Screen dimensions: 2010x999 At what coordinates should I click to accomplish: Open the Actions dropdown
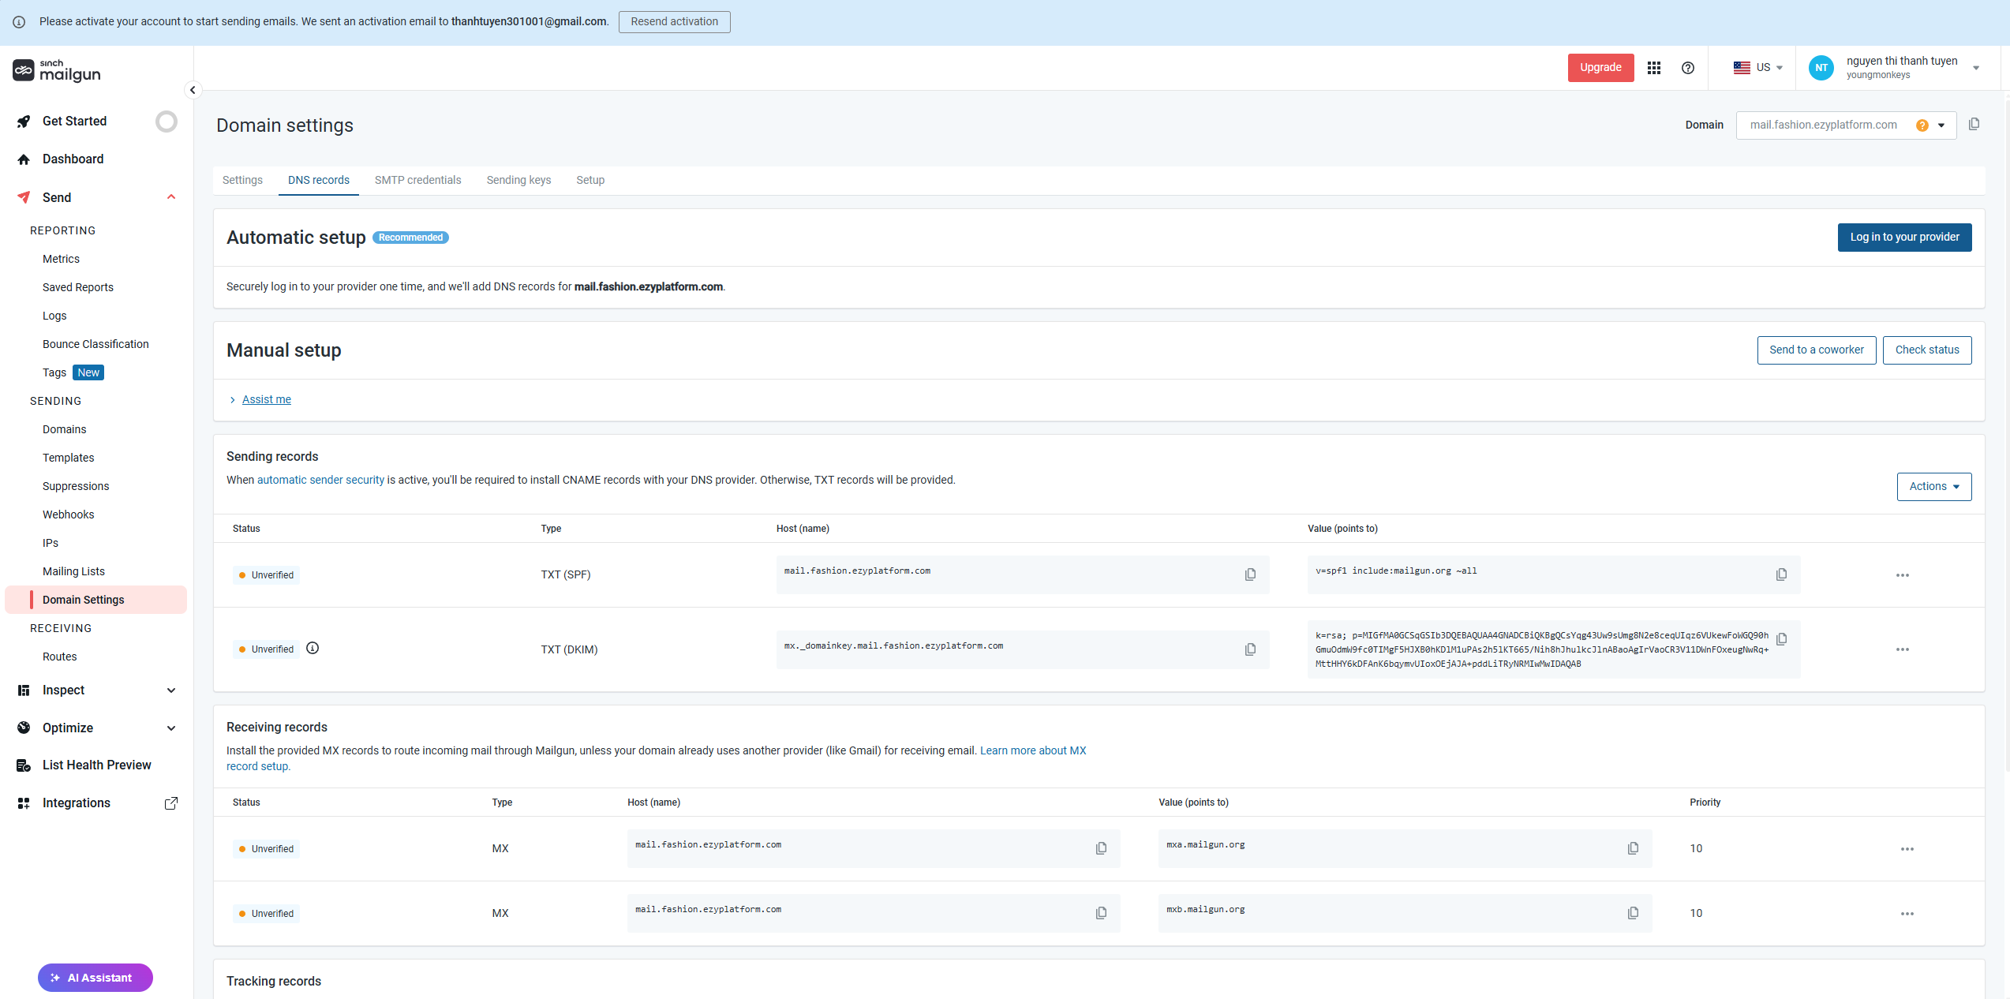pos(1933,487)
